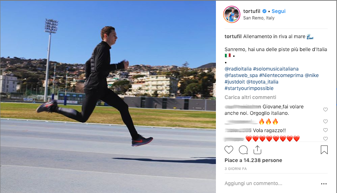
Task: Expand comments with 'Carica altri commenti'
Action: 250,97
